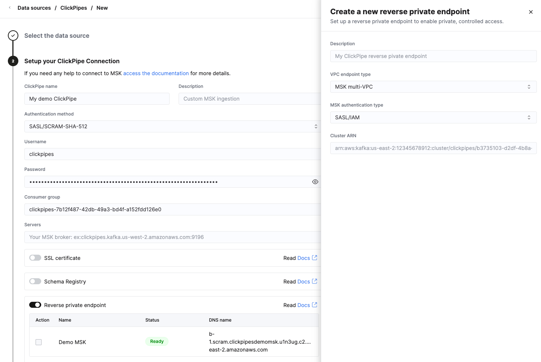Click the completed checkmark on Select the data source
The image size is (541, 362).
click(13, 35)
